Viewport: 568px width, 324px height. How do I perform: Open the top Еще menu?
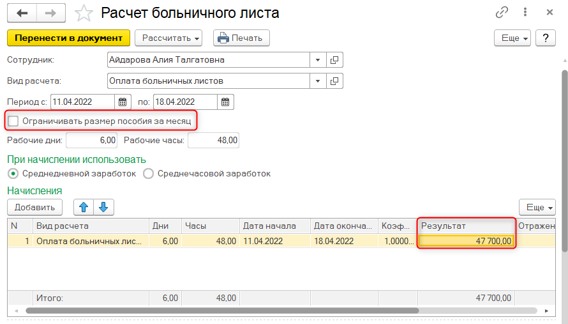pos(512,38)
